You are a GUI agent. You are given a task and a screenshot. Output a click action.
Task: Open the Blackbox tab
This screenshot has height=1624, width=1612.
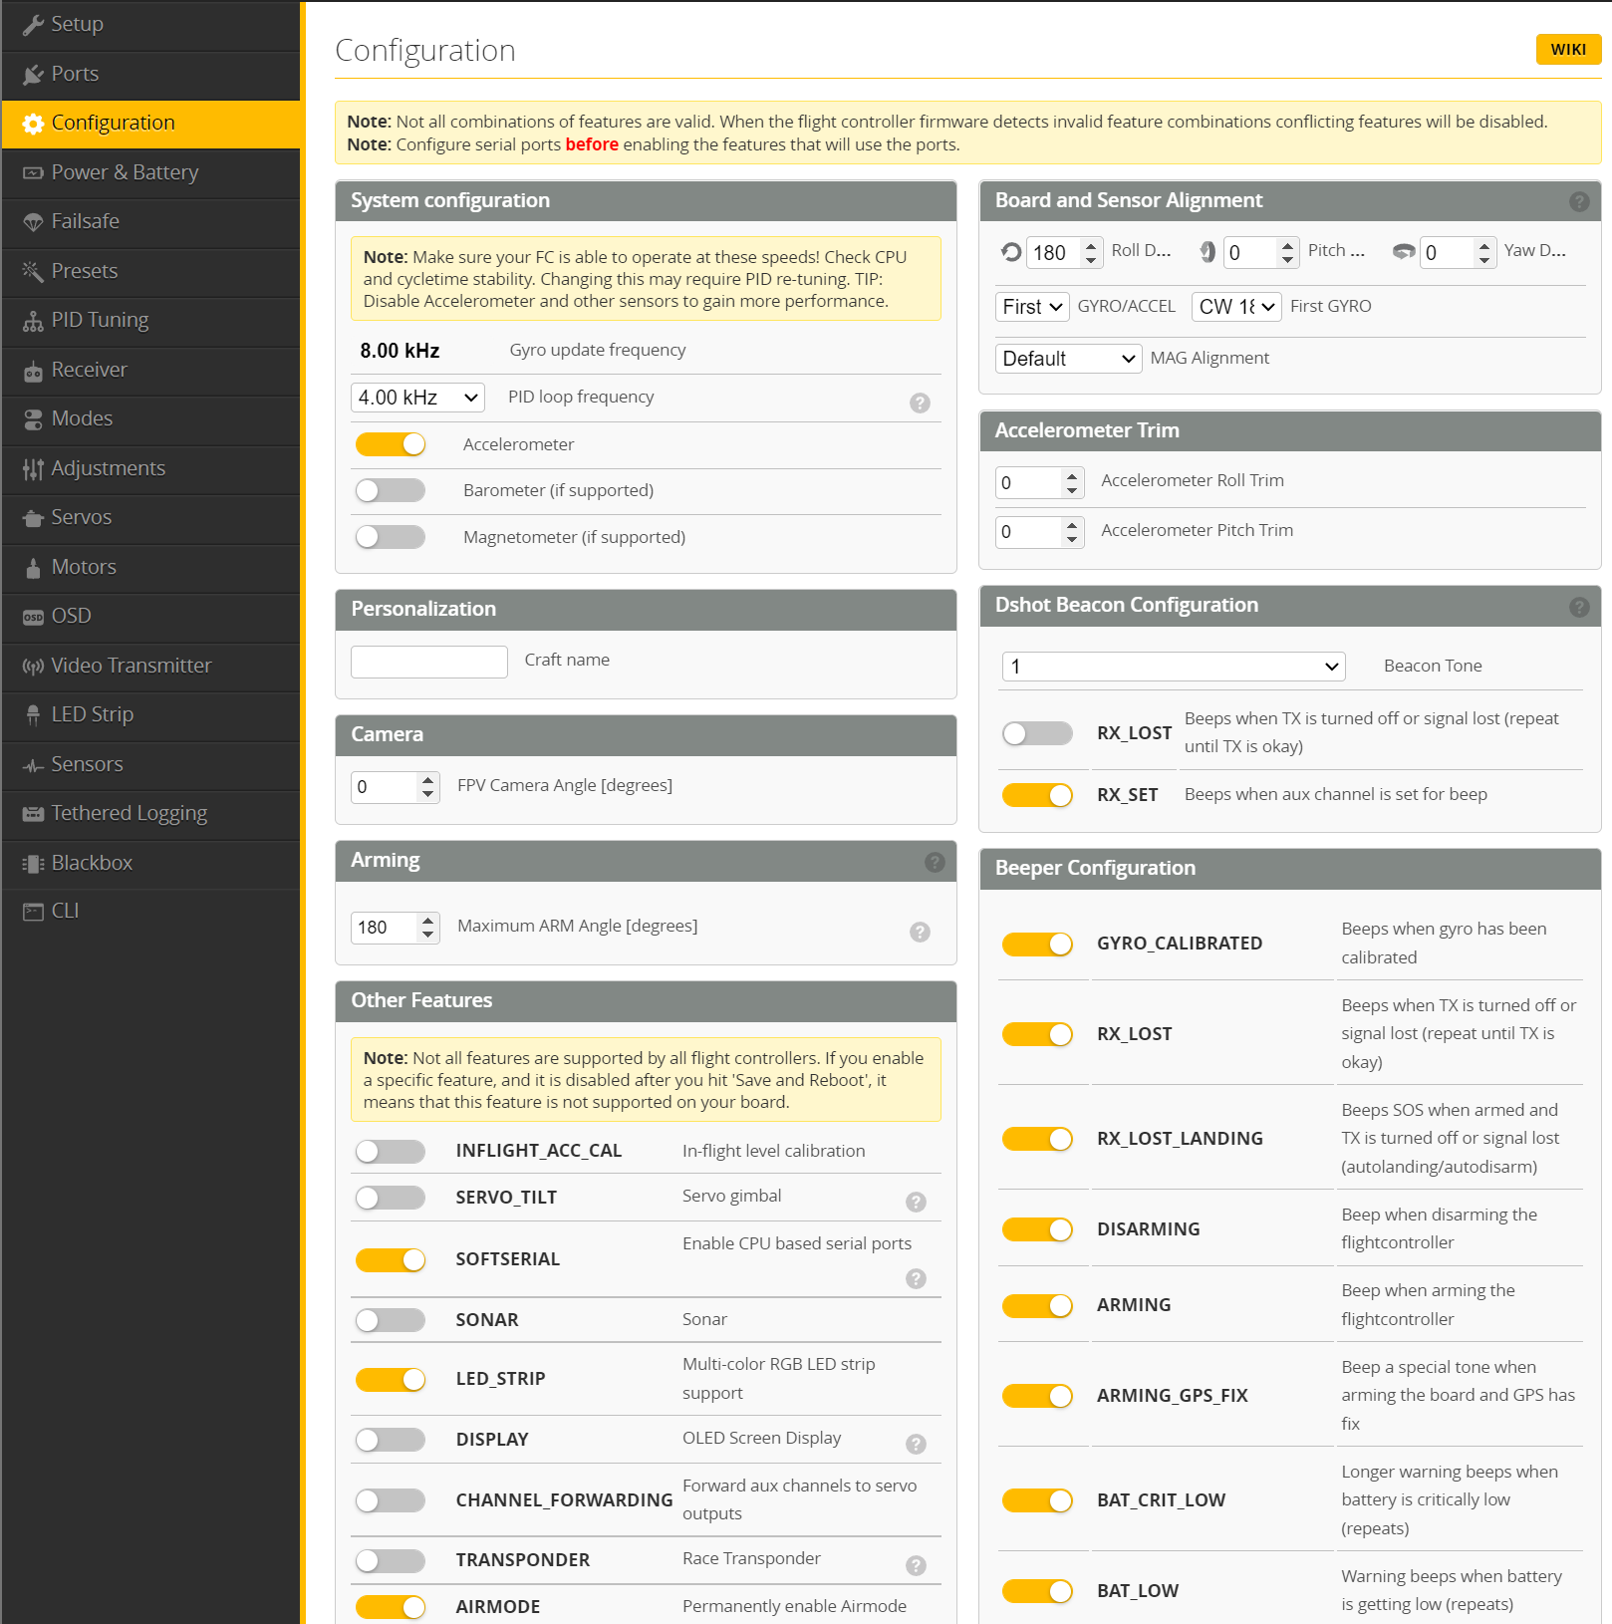[92, 863]
